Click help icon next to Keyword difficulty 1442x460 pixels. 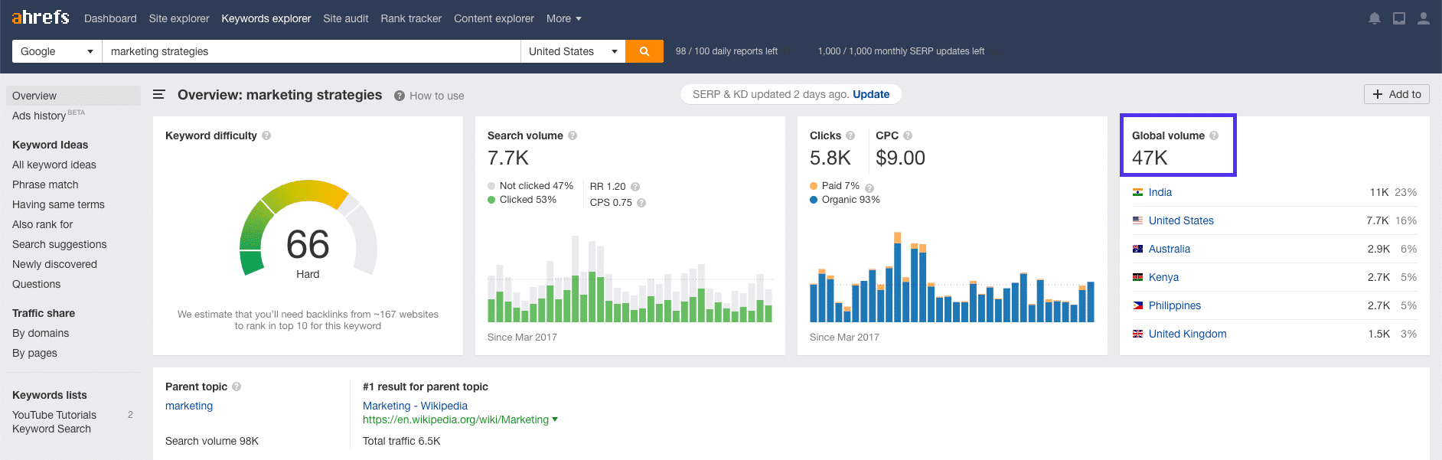[266, 135]
